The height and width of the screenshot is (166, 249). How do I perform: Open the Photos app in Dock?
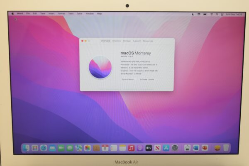pos(88,148)
